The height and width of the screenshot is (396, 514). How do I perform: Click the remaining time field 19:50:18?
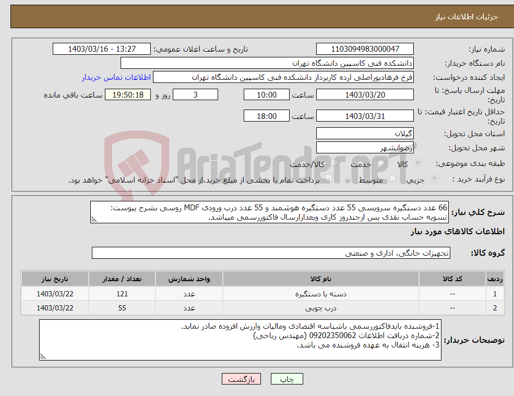click(128, 95)
